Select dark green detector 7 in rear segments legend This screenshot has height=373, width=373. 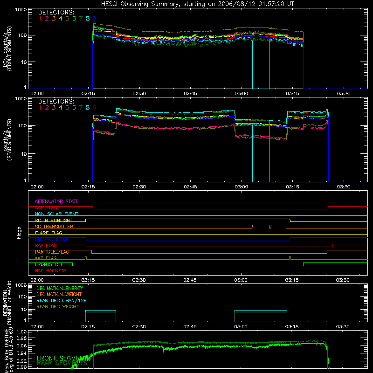tap(81, 108)
